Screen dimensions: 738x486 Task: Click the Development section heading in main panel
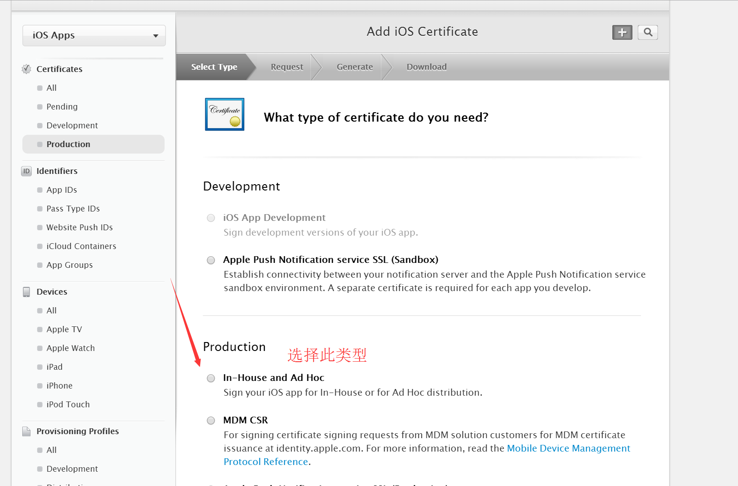[x=242, y=186]
